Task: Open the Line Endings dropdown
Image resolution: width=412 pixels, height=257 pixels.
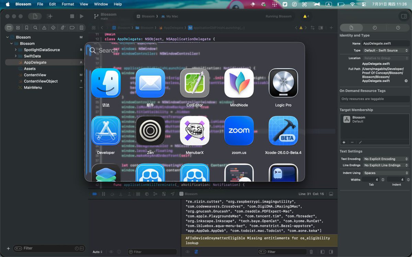Action: 386,165
